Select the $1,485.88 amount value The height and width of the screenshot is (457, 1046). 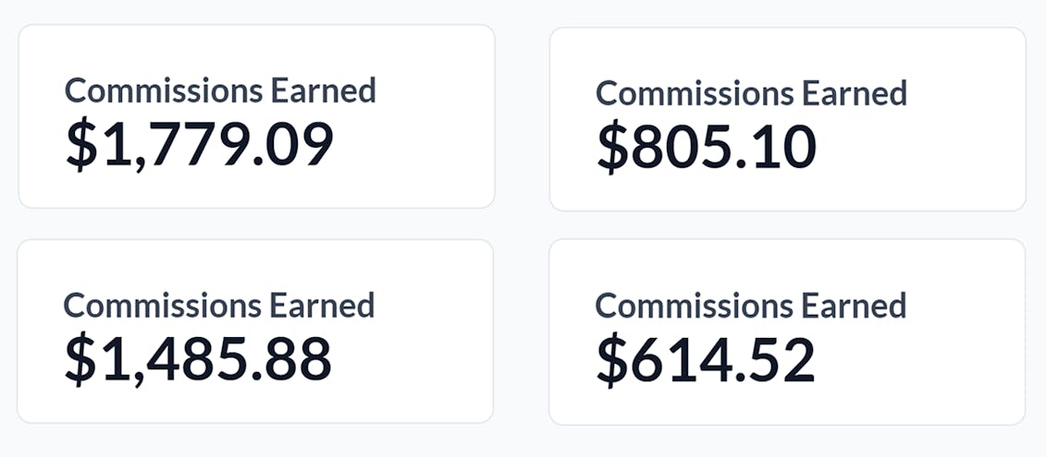(x=198, y=359)
